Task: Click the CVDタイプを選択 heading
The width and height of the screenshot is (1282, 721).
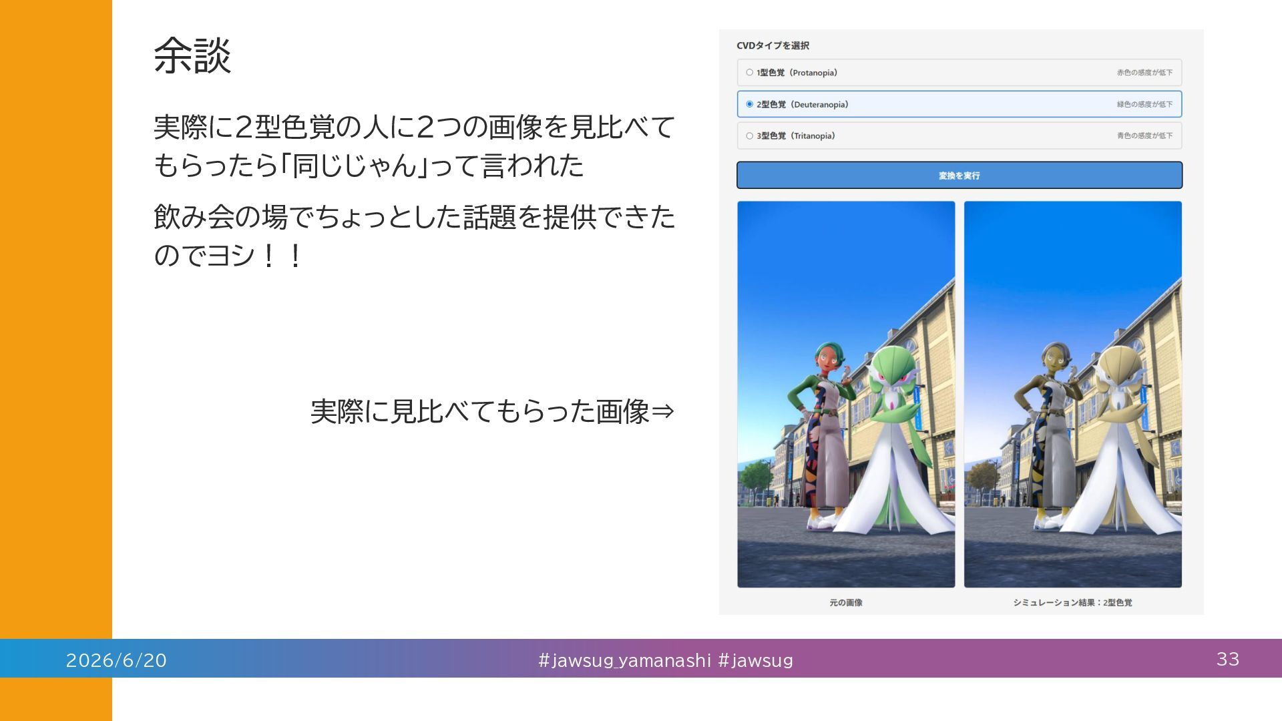Action: (x=773, y=45)
